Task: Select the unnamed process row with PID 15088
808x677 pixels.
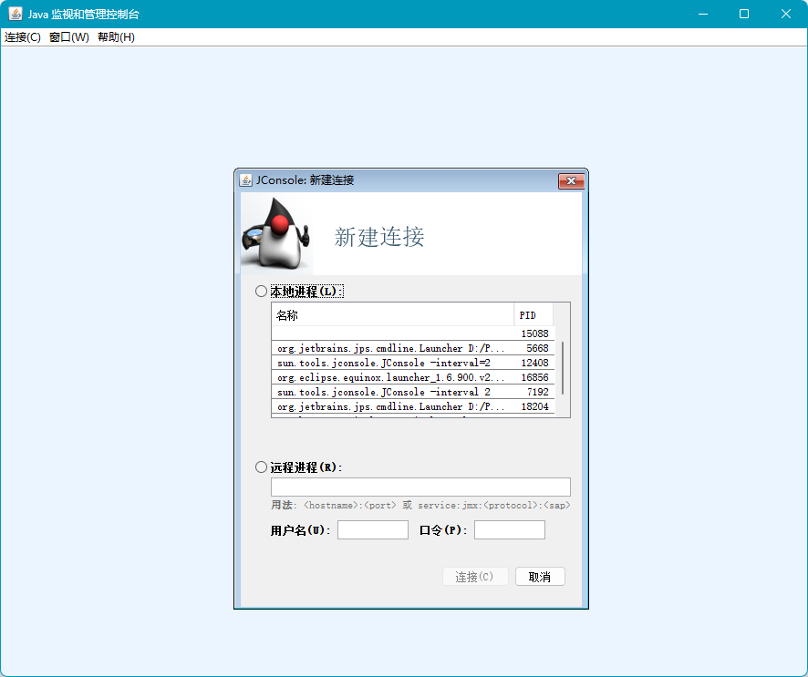Action: coord(413,333)
